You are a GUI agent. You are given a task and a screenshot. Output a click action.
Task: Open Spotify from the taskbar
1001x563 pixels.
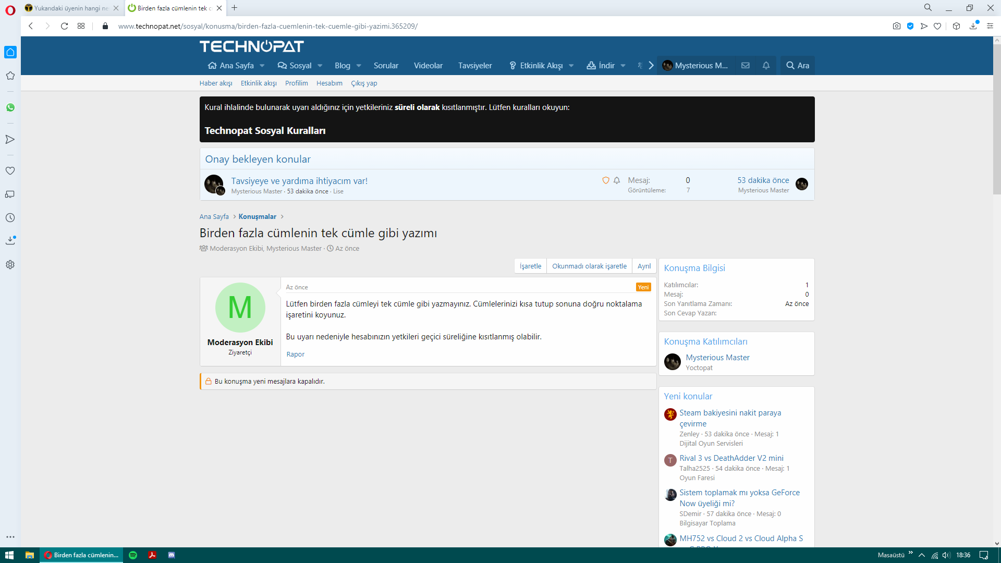pos(133,555)
